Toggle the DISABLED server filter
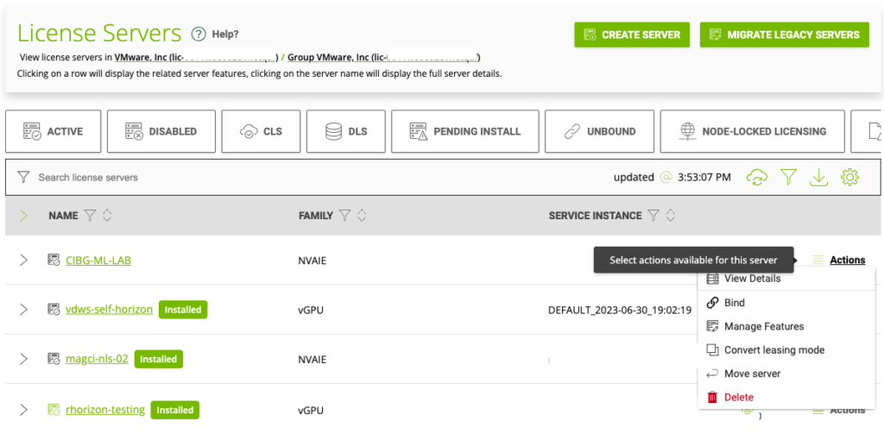Screen dimensions: 884x434 point(161,131)
